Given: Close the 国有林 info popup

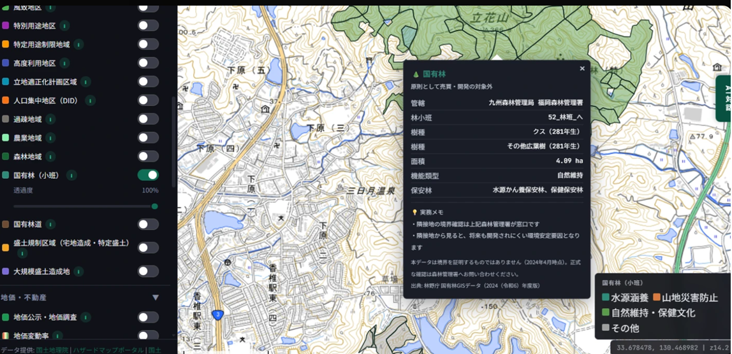Looking at the screenshot, I should [582, 69].
